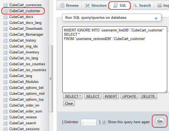Image resolution: width=169 pixels, height=131 pixels.
Task: Click the table icon beside CubeCart_options_bot
Action: 5,88
